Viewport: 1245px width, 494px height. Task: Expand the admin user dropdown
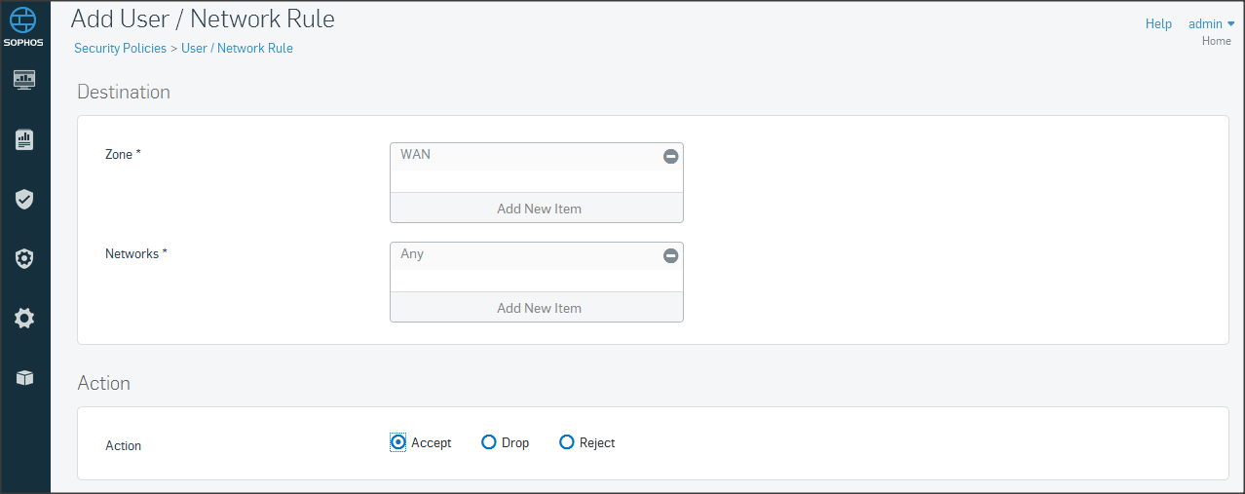(x=1211, y=23)
